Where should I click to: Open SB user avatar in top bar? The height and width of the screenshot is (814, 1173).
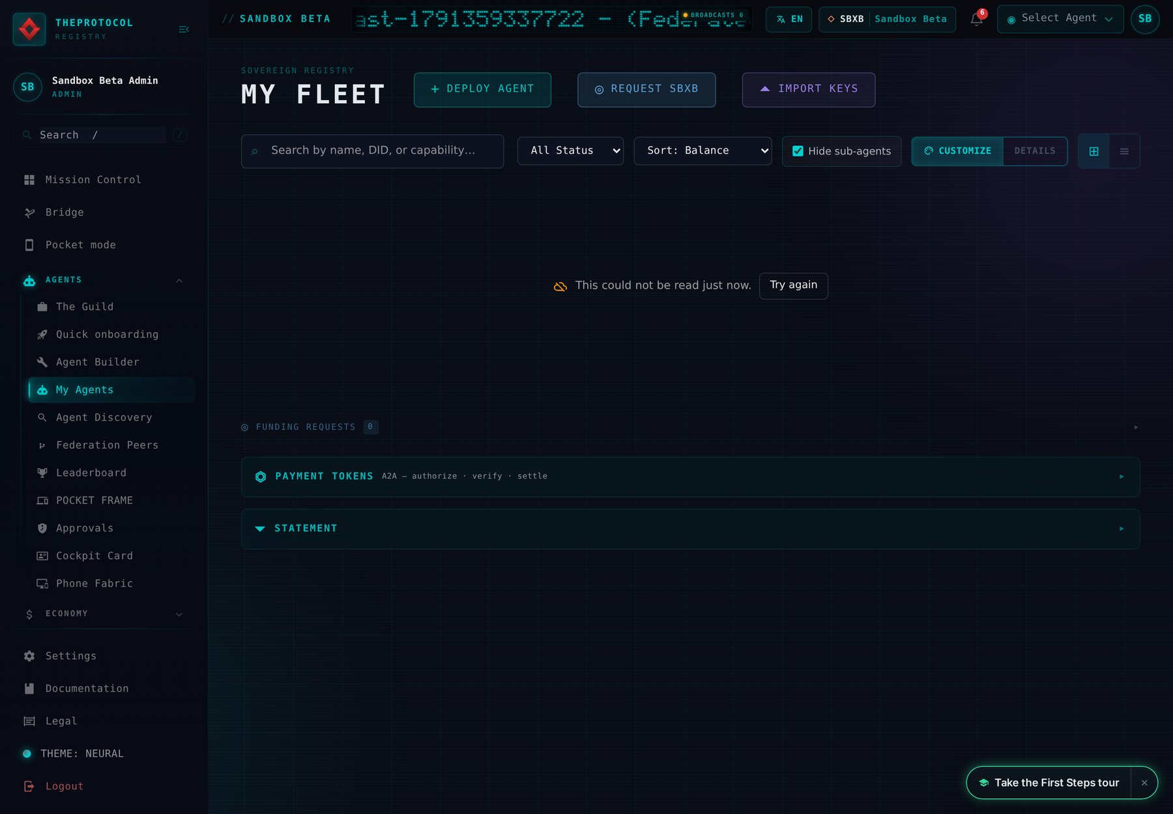[1145, 19]
